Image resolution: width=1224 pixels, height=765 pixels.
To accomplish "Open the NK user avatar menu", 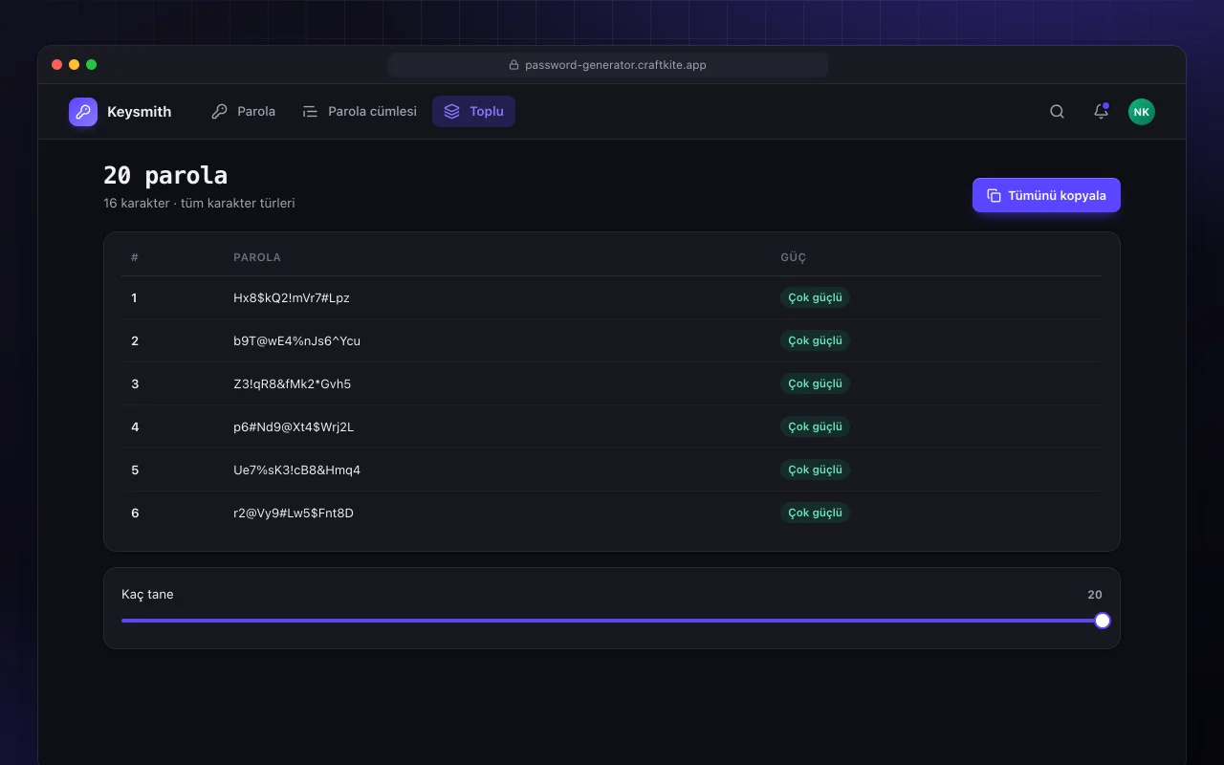I will point(1142,112).
